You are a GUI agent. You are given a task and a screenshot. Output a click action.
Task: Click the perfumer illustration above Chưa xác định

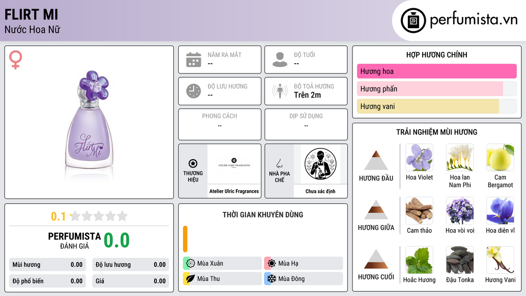[x=321, y=164]
